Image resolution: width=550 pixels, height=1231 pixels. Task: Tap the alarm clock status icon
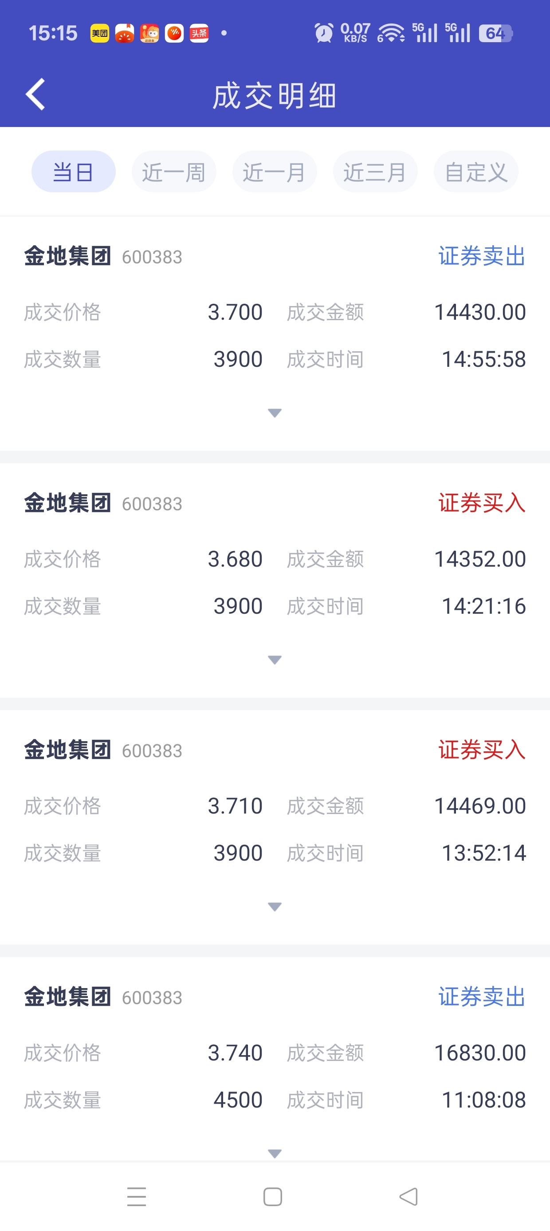[324, 33]
